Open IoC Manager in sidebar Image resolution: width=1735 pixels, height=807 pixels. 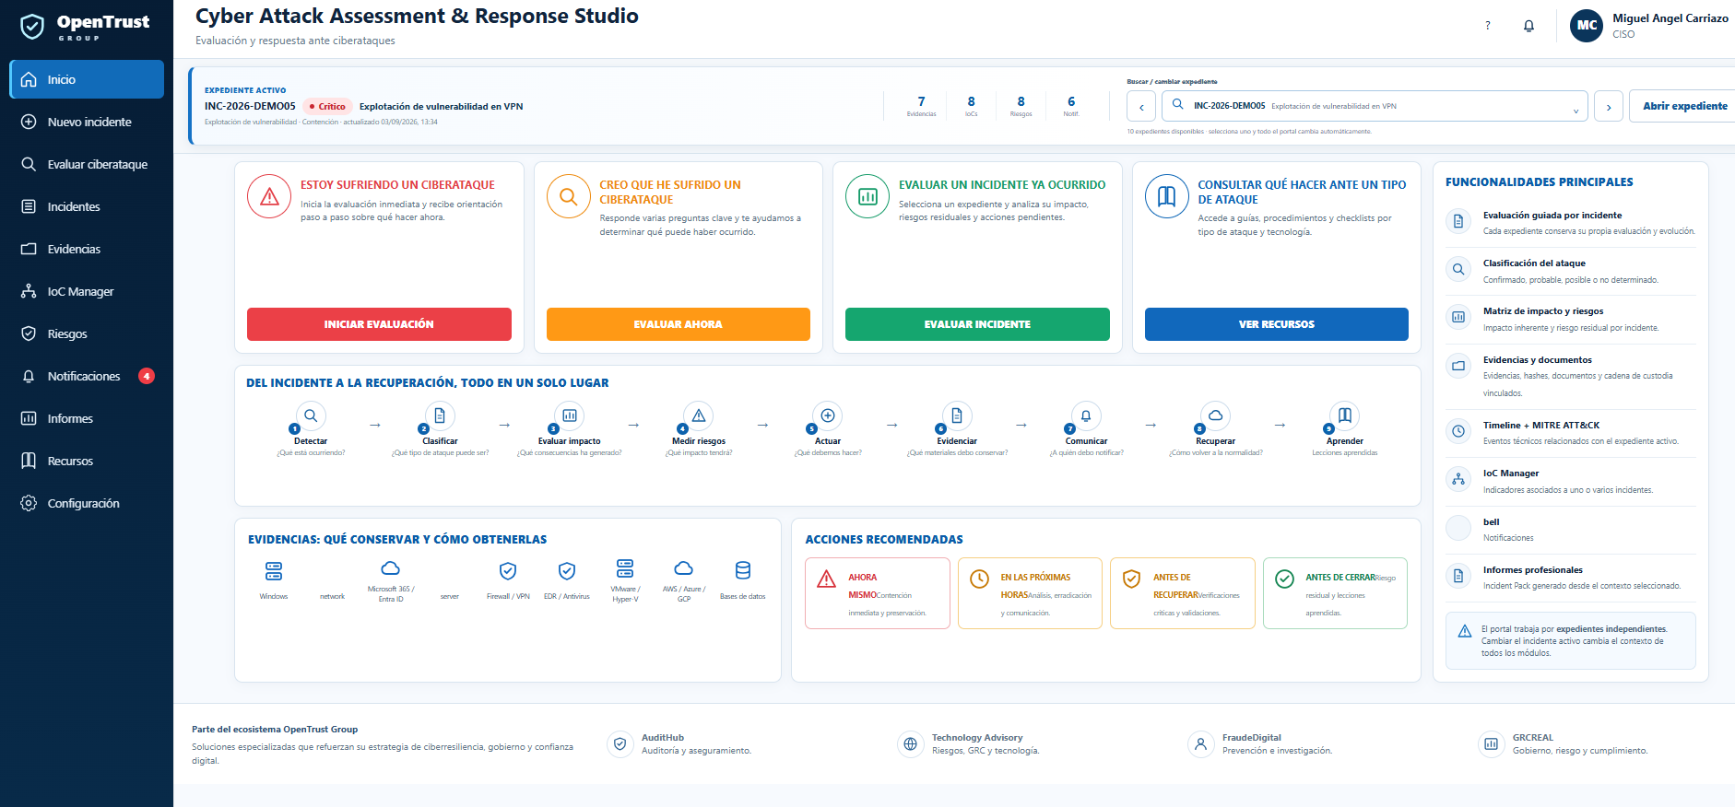87,291
